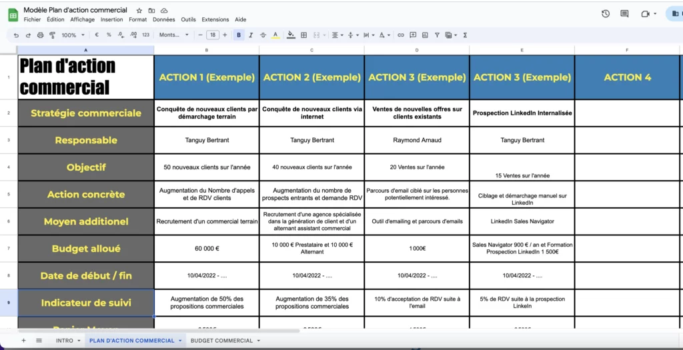Click the Undo arrow in toolbar
This screenshot has height=350, width=683.
(17, 35)
